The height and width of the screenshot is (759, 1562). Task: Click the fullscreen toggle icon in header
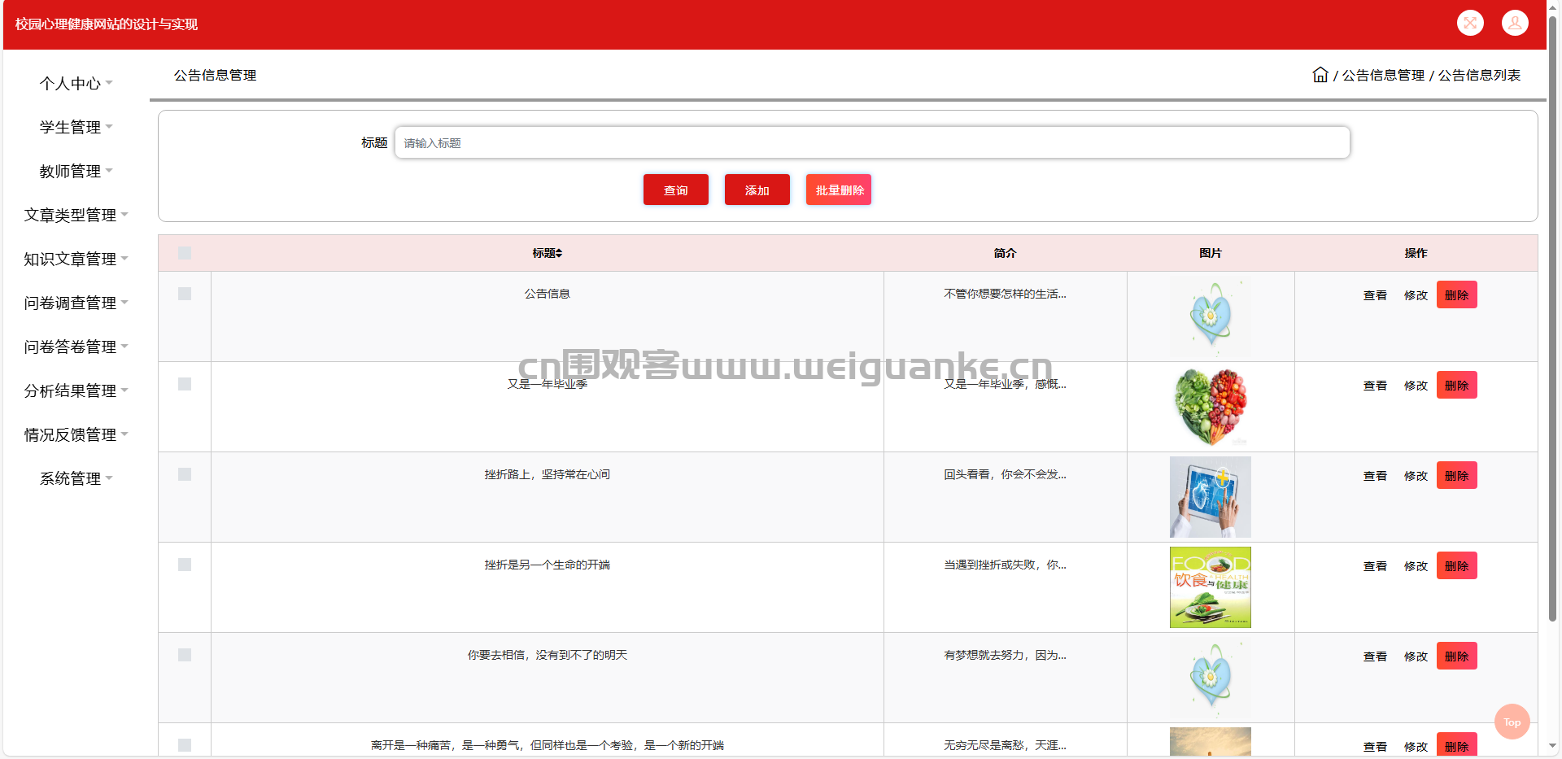click(1470, 23)
